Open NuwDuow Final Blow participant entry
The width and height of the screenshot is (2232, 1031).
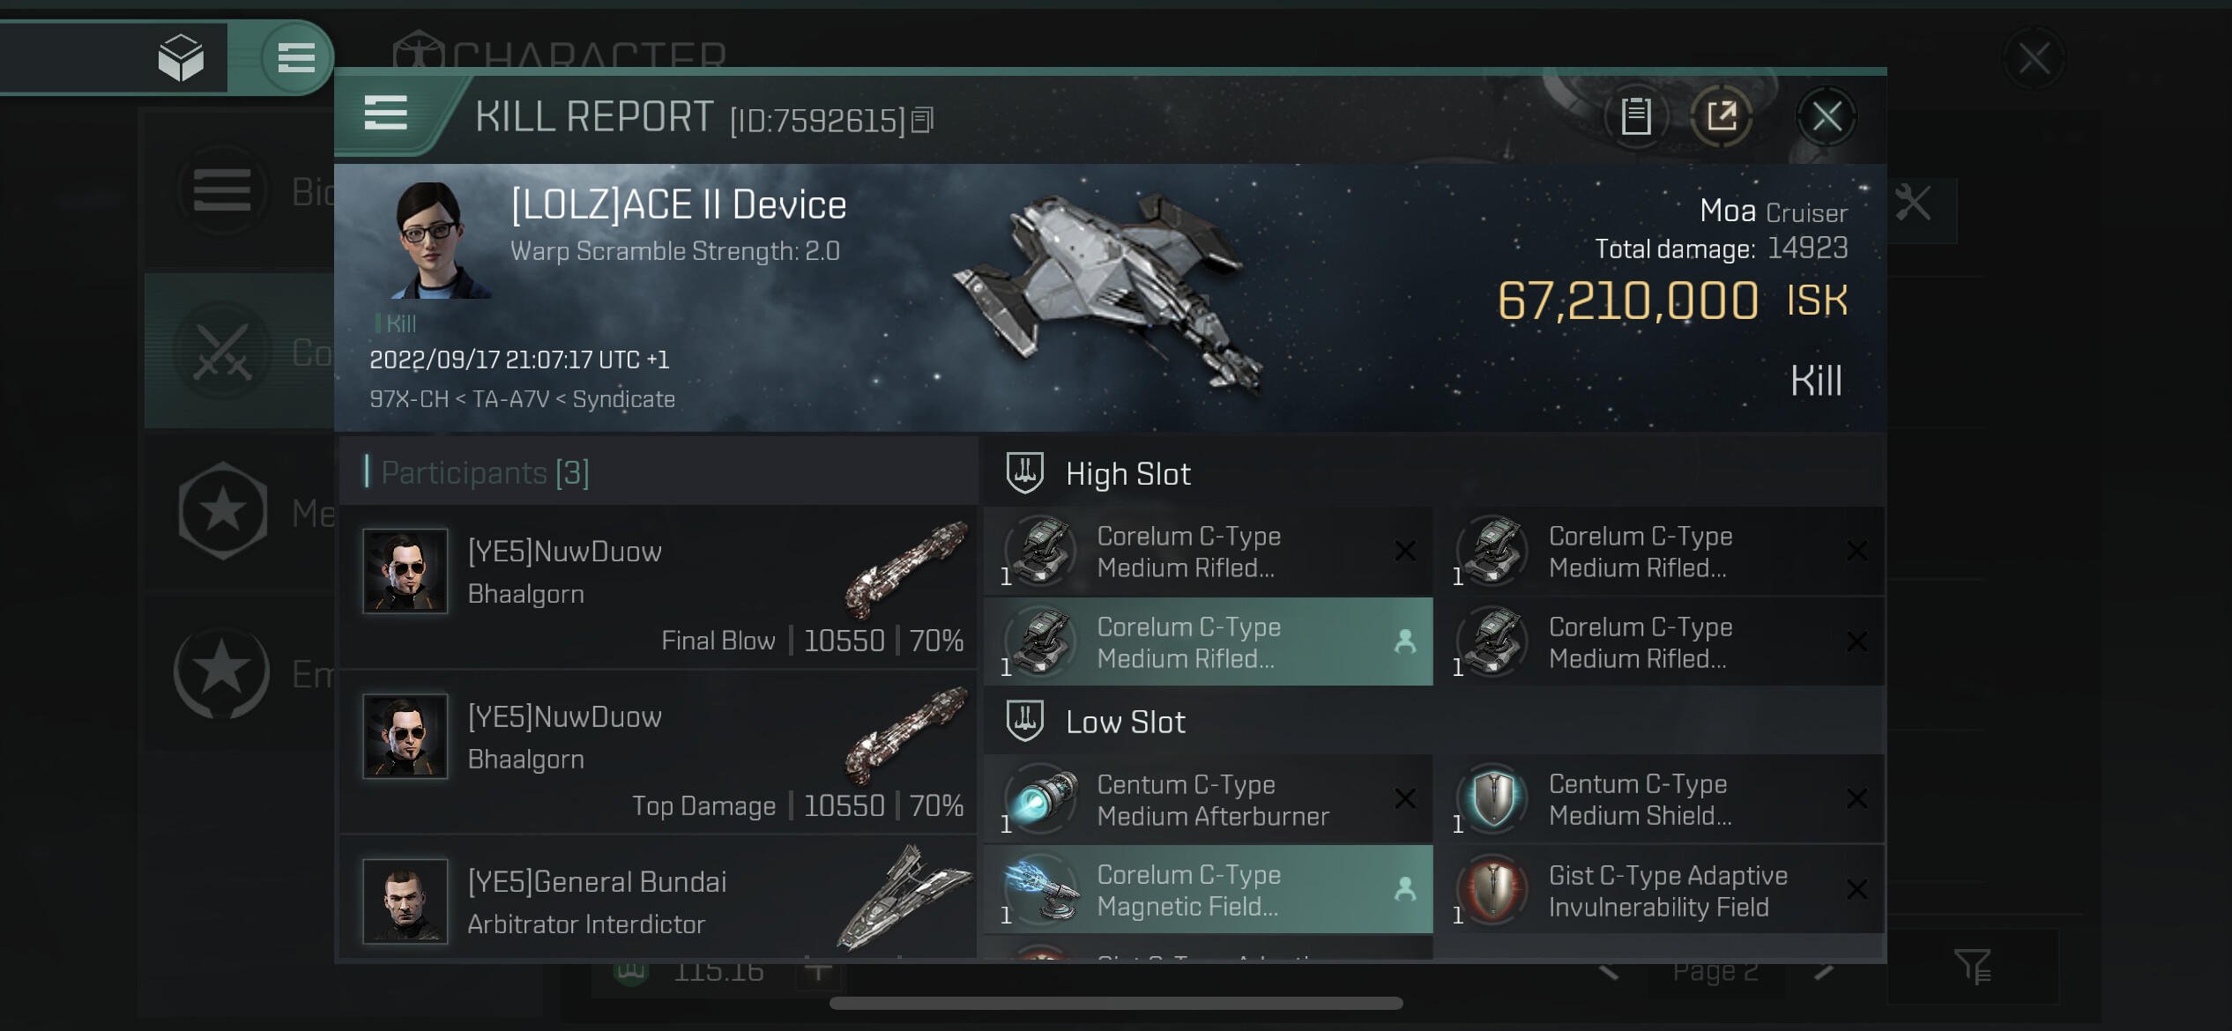[658, 587]
